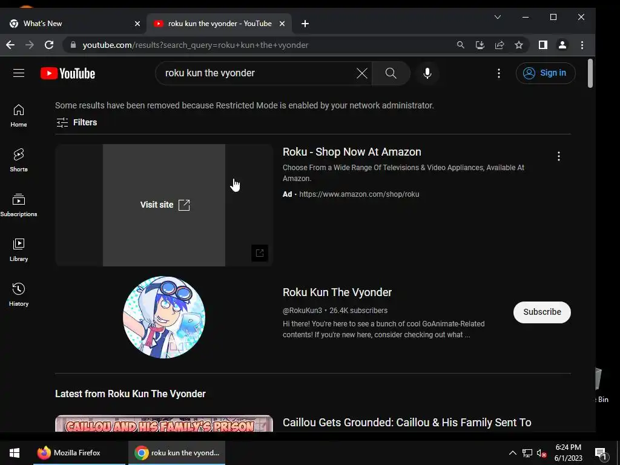Click the YouTube logo
620x465 pixels.
click(x=68, y=73)
